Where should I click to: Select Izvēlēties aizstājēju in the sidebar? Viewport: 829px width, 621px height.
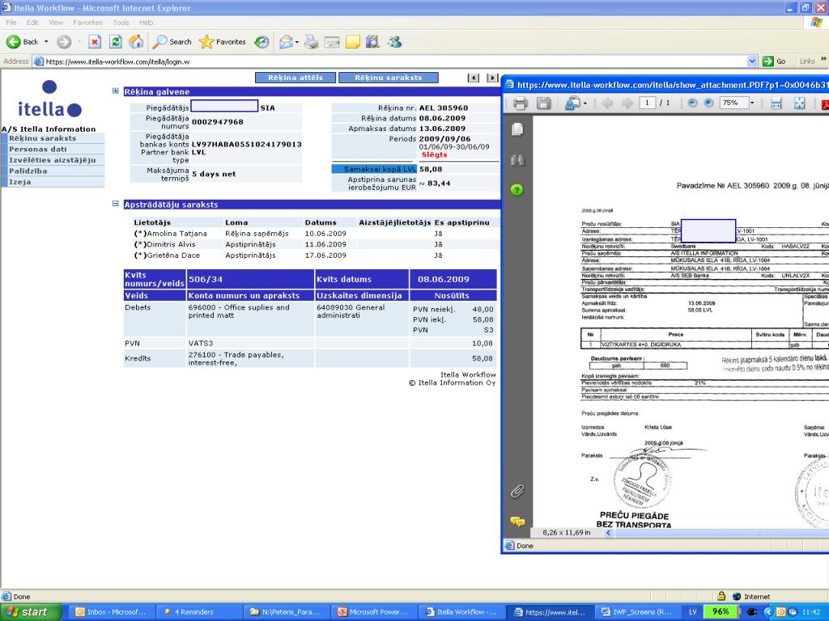point(53,160)
